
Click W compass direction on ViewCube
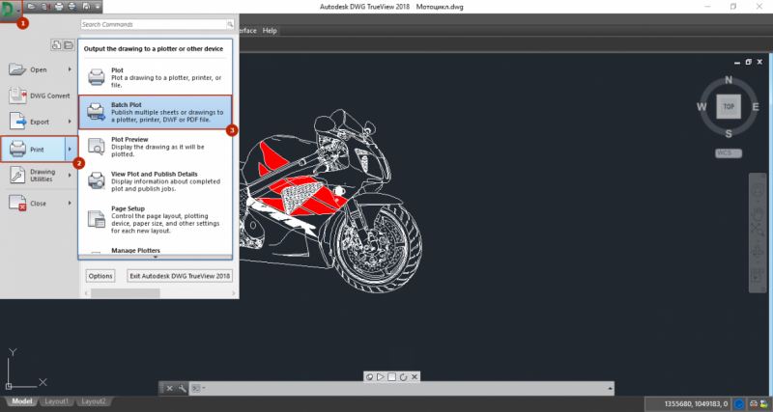(702, 107)
